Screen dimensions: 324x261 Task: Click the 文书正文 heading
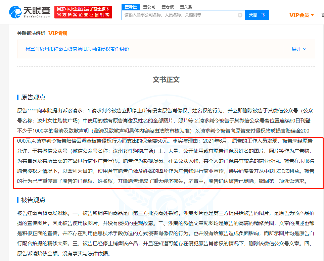click(166, 80)
